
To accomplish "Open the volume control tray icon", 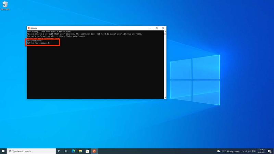I will [249, 151].
